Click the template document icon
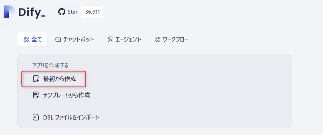This screenshot has width=323, height=135. (36, 95)
